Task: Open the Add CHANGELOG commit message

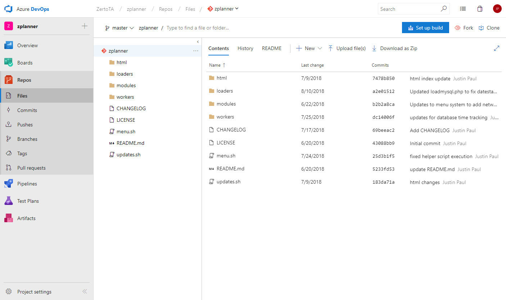Action: [x=430, y=130]
